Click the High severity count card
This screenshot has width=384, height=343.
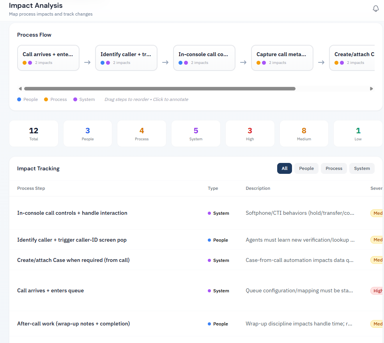pyautogui.click(x=250, y=133)
